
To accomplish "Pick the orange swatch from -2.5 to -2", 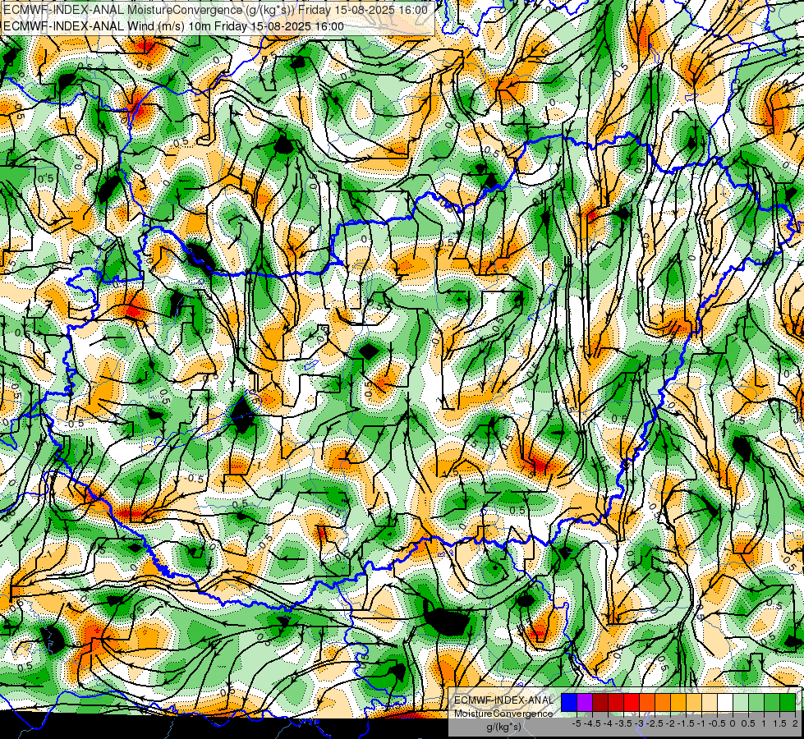I will (663, 702).
